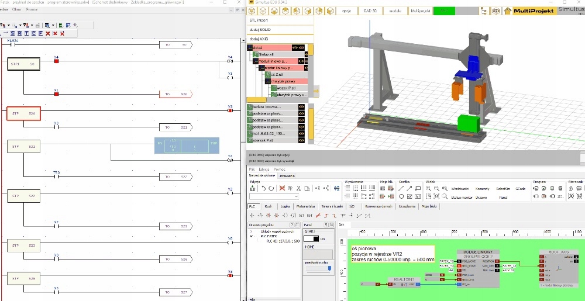Insert the output coil element in PLC toolbar

pos(285,215)
